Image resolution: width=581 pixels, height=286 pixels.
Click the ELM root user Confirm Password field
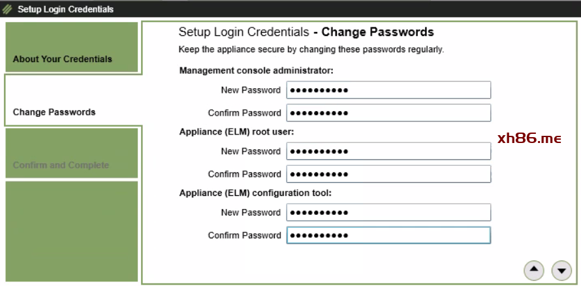coord(388,174)
